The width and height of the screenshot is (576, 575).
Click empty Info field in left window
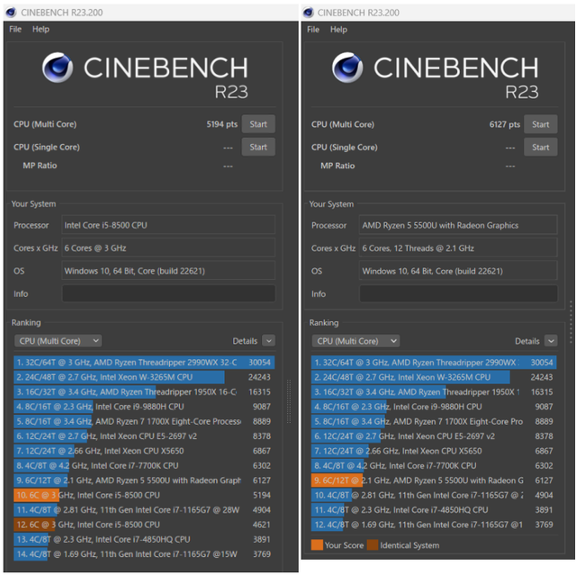click(x=168, y=293)
